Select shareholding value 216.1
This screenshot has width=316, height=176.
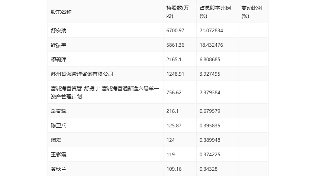(x=172, y=111)
